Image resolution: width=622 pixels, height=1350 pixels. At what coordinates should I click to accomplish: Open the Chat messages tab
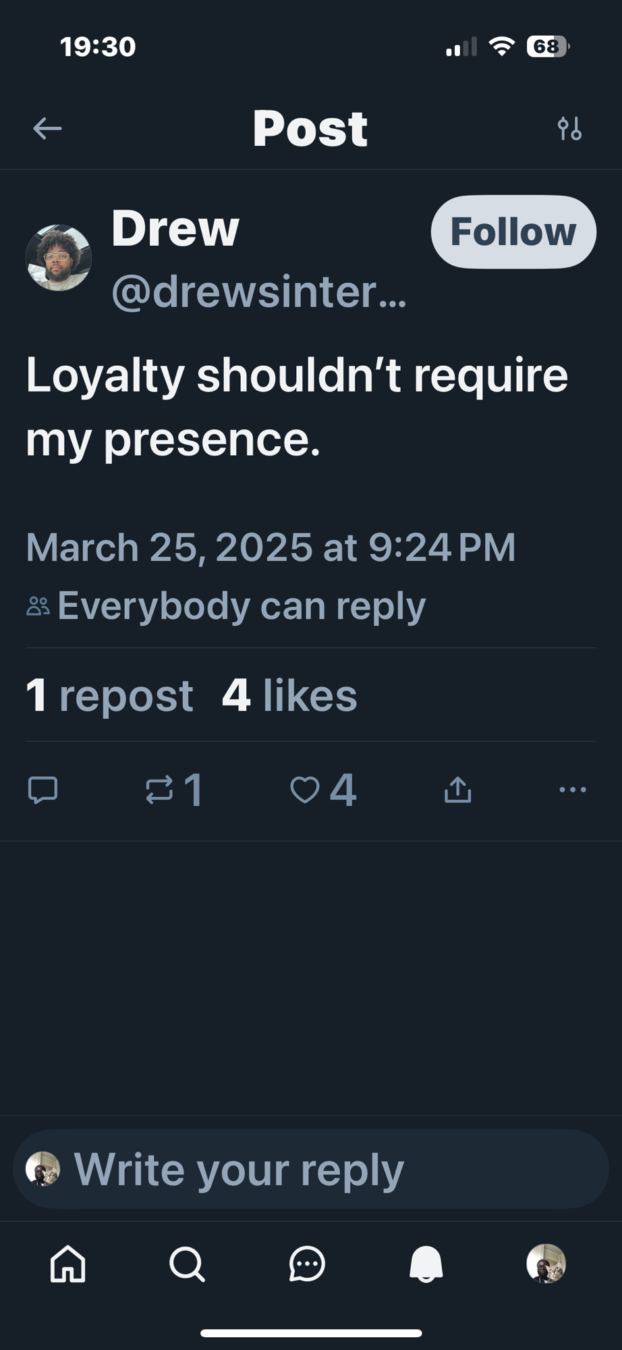point(307,1263)
